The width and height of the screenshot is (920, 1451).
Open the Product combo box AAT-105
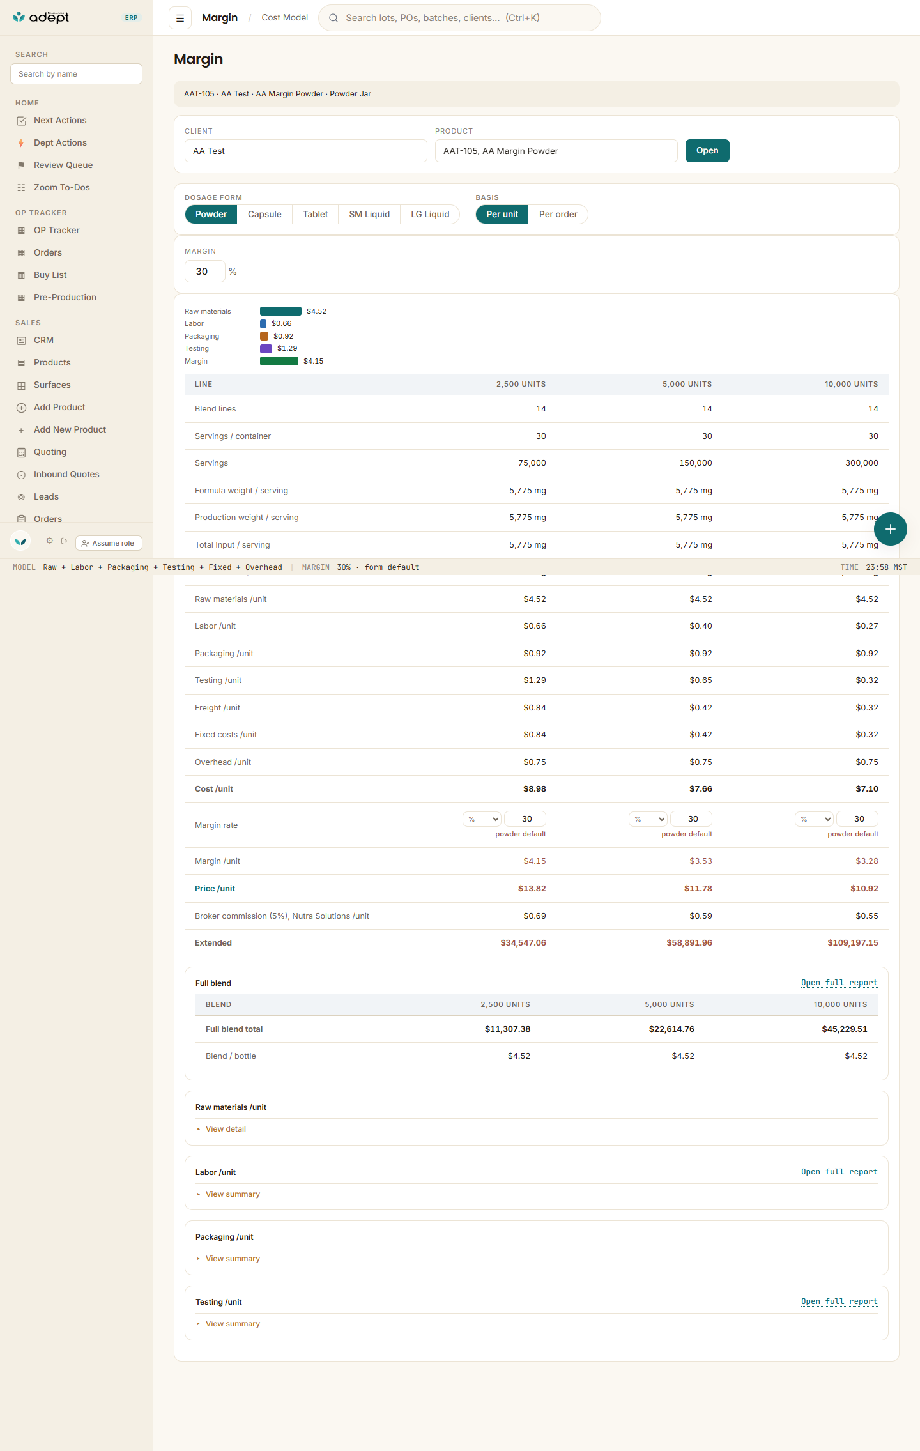click(x=556, y=151)
